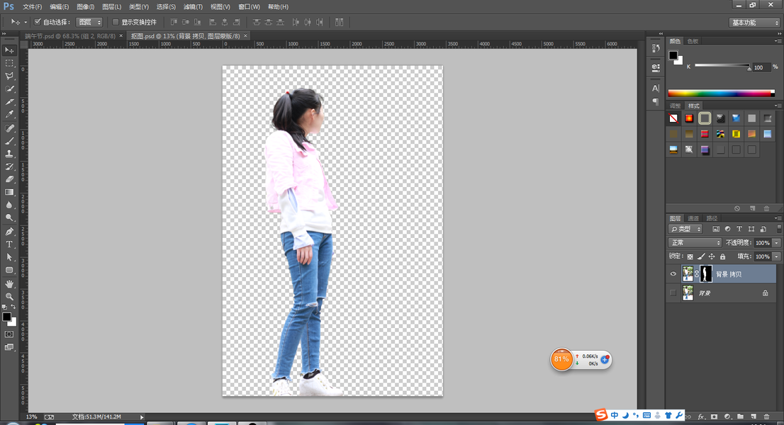Open the Layers panel options menu

(777, 218)
